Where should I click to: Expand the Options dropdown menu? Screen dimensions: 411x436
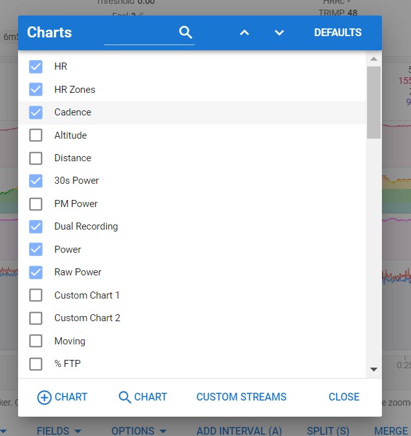coord(139,431)
